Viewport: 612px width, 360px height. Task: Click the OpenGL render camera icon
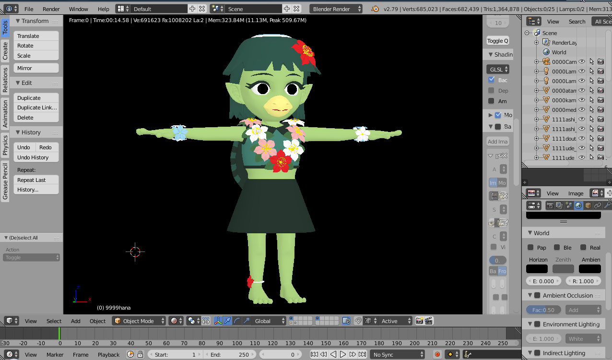419,321
